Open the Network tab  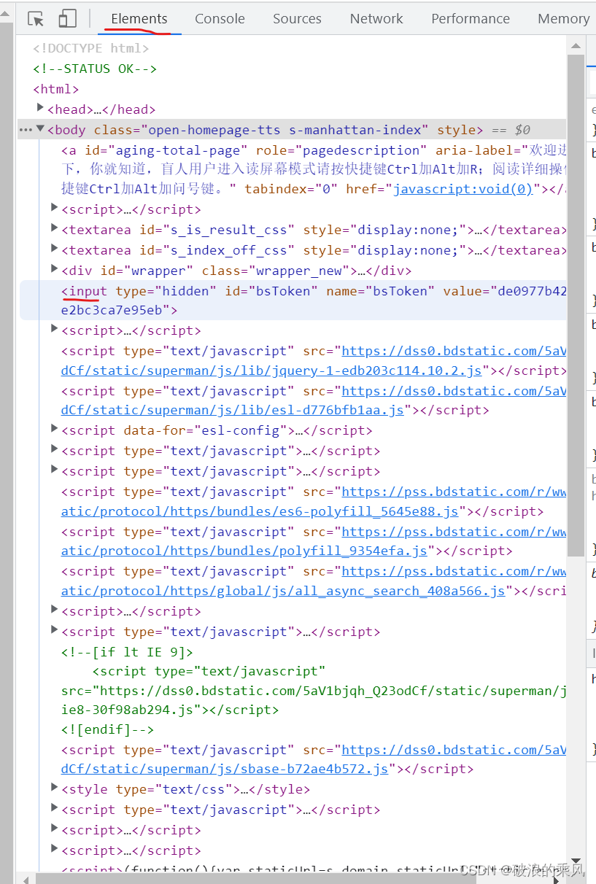click(376, 19)
